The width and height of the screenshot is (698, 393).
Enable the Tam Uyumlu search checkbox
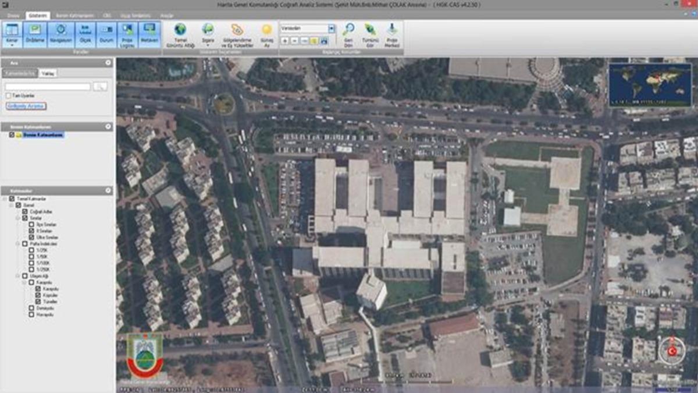[x=9, y=95]
